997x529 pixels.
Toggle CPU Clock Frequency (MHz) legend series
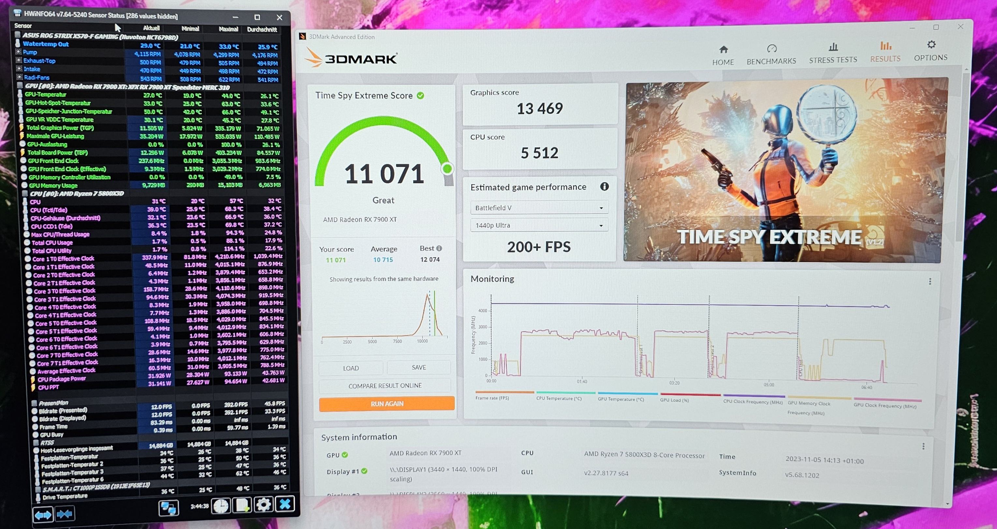pyautogui.click(x=753, y=399)
